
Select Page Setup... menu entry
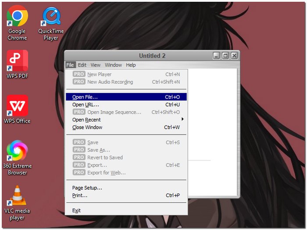(x=126, y=188)
